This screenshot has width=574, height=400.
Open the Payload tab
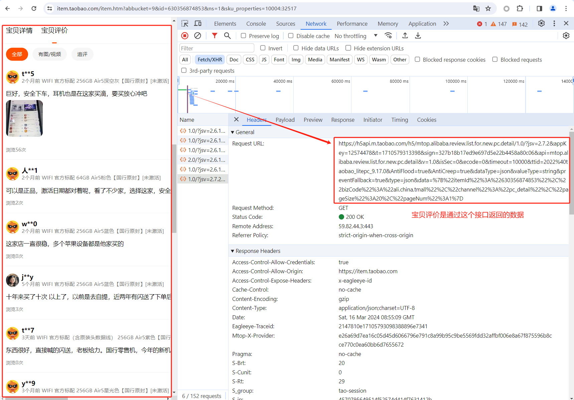285,120
